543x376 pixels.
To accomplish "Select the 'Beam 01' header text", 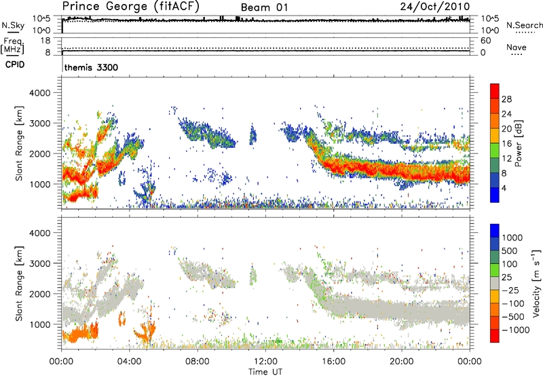I will (x=264, y=7).
